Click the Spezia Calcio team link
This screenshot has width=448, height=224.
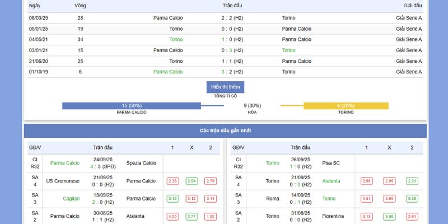point(141,163)
